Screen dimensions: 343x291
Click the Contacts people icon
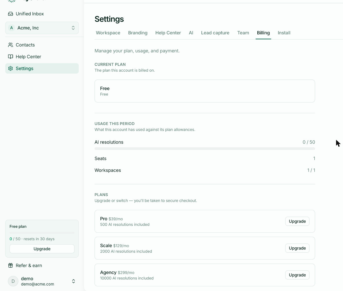[10, 45]
